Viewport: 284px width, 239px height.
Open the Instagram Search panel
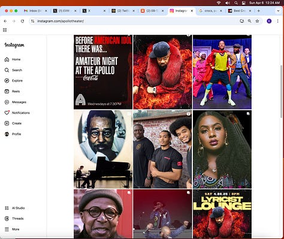13,70
